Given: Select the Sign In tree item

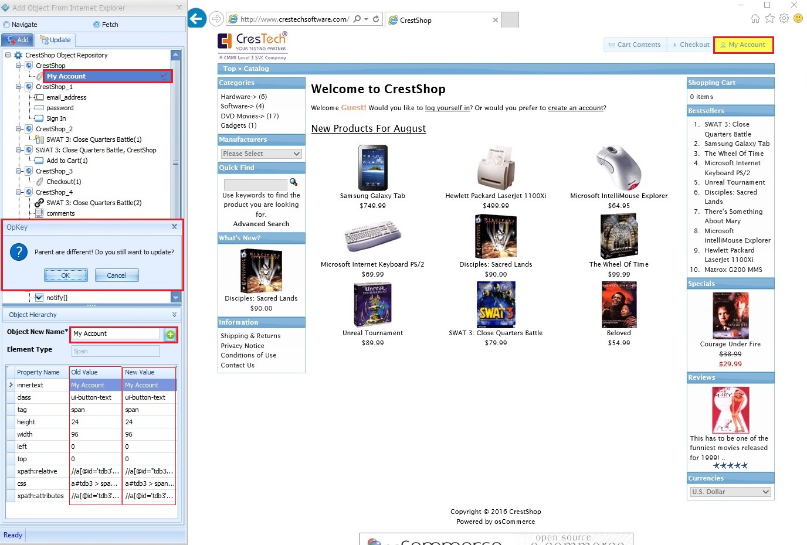Looking at the screenshot, I should point(56,118).
